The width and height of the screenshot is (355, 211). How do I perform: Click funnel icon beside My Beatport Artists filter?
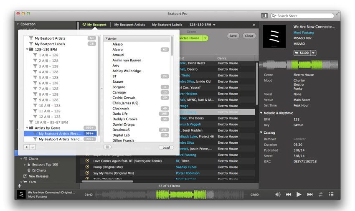click(31, 38)
